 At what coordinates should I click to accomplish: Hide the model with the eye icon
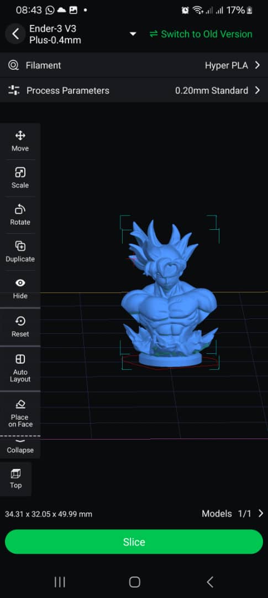20,288
